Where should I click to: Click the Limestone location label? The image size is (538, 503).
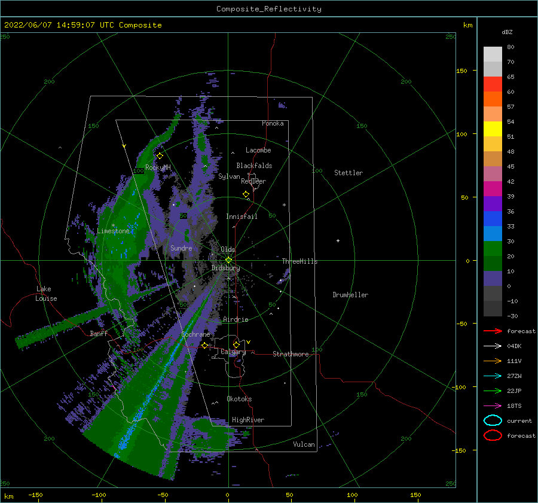(113, 231)
